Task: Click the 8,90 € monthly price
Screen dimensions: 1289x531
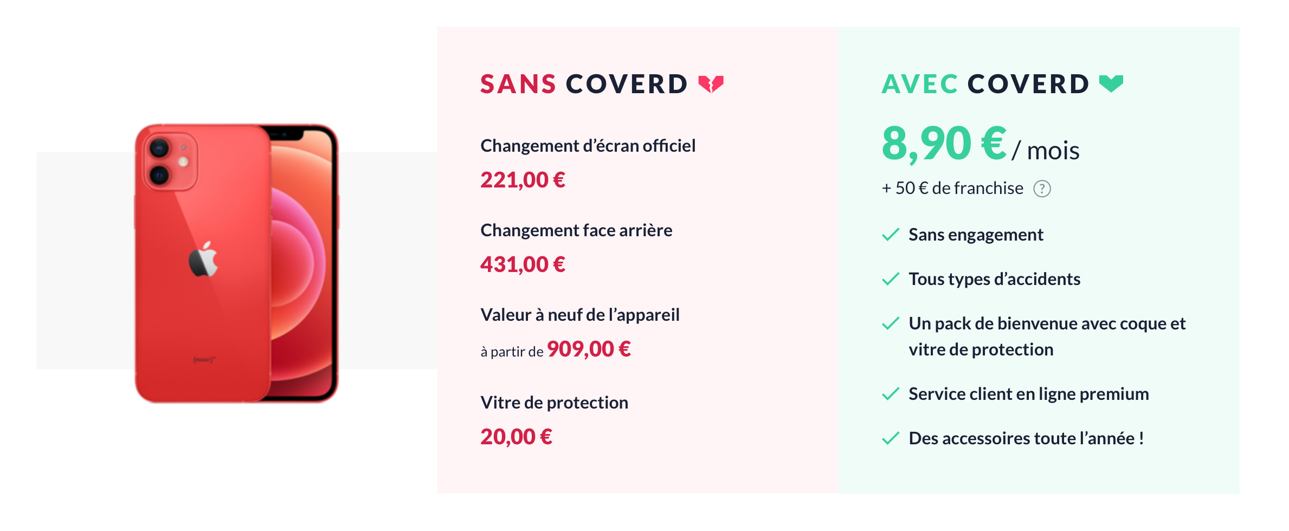Action: pyautogui.click(x=944, y=144)
